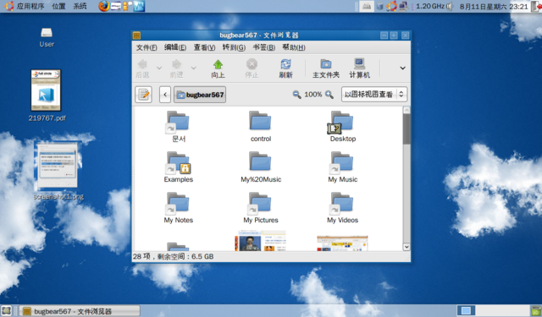This screenshot has width=542, height=317.
Task: Expand the toolbar overflow chevron
Action: [x=402, y=68]
